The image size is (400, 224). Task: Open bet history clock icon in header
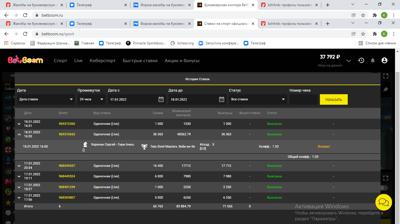click(x=361, y=60)
